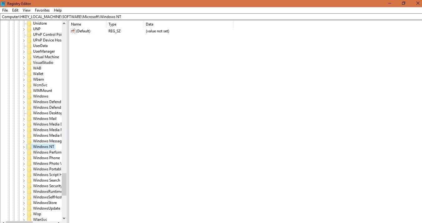Select the Windows NT key label
The width and height of the screenshot is (422, 223).
(44, 147)
